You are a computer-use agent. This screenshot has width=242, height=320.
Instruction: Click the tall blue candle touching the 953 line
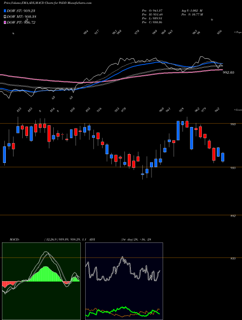(x=178, y=130)
